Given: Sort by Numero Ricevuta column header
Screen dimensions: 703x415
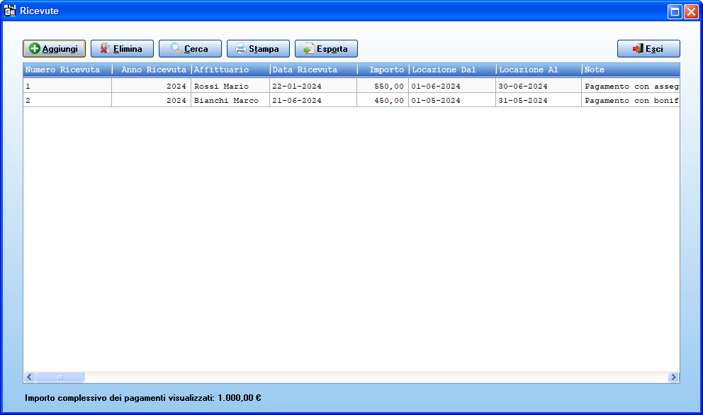Looking at the screenshot, I should [x=67, y=70].
